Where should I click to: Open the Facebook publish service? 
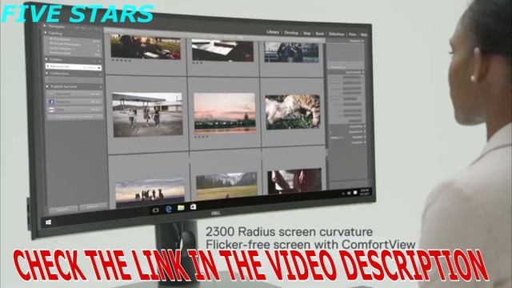[74, 102]
